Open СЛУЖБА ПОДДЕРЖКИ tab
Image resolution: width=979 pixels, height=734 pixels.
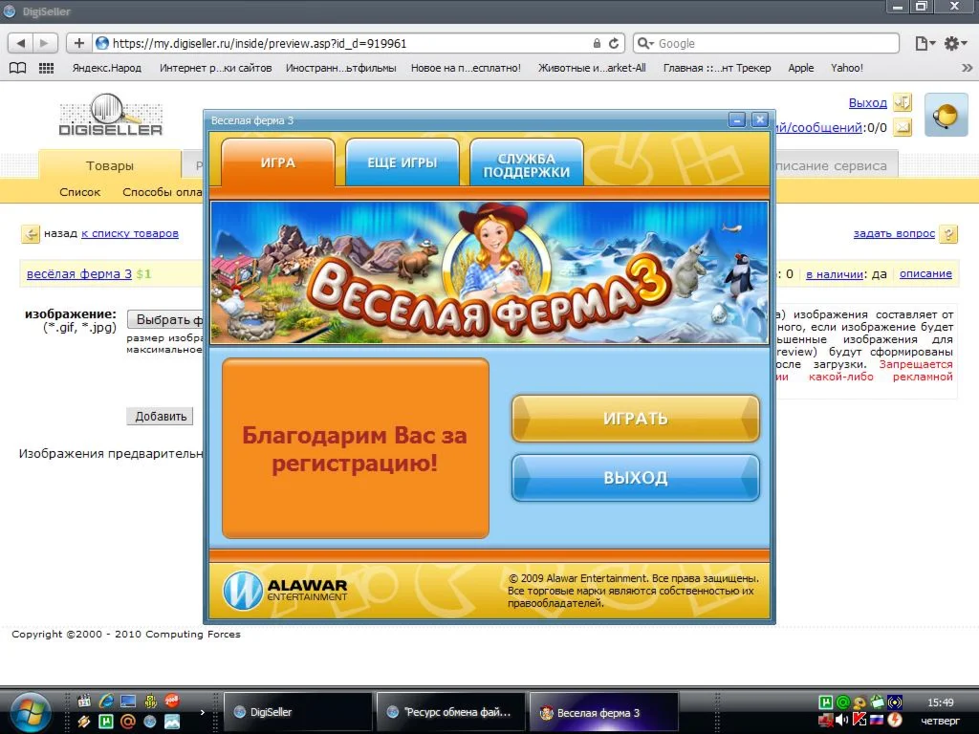[x=527, y=162]
